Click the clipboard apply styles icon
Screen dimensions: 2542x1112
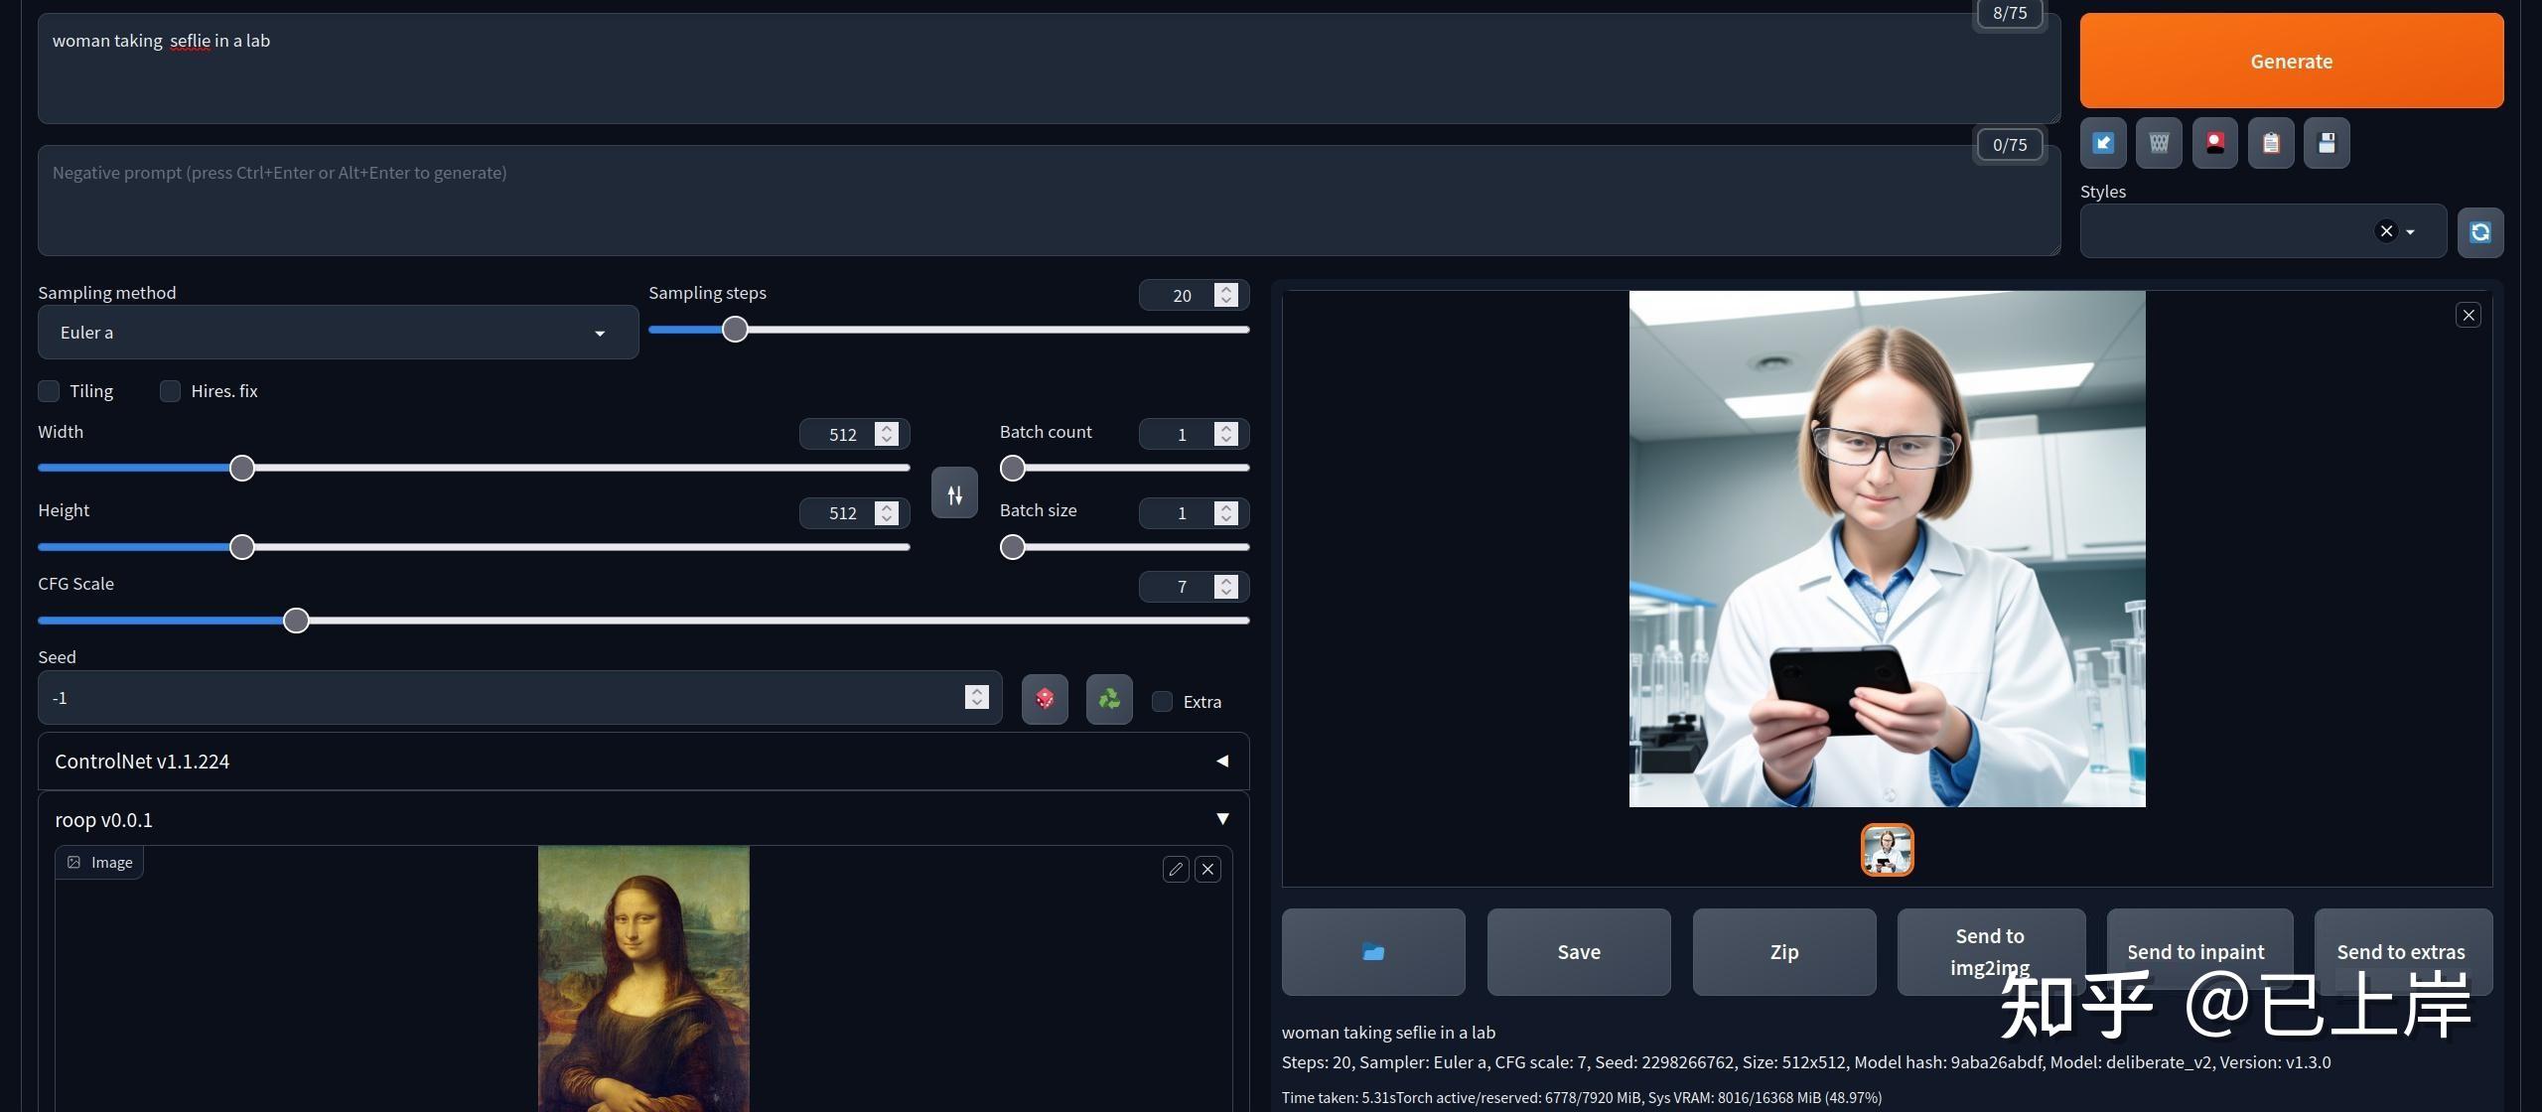tap(2271, 143)
